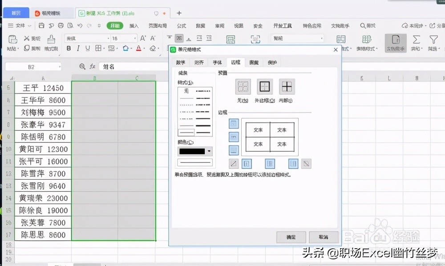Select the Inside border preset

coord(287,87)
